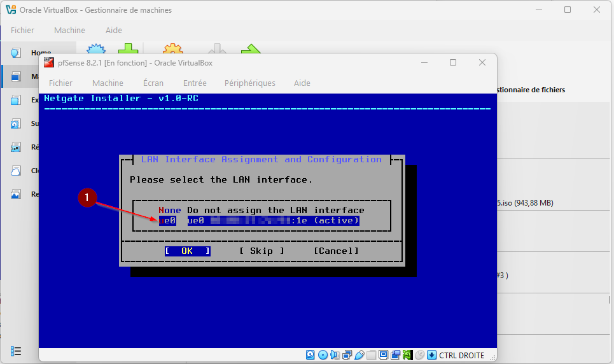Select the None do not assign option
614x364 pixels.
tap(261, 210)
